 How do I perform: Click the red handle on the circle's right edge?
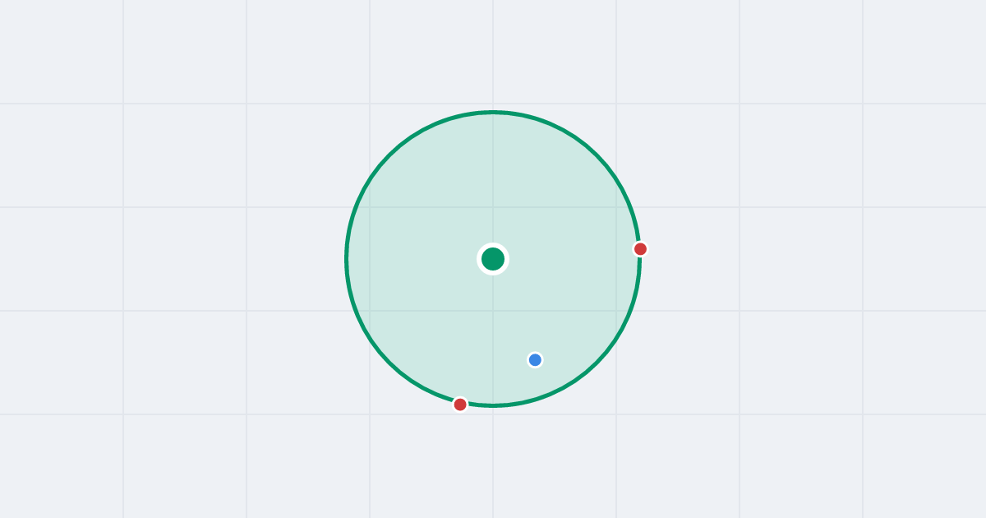pos(640,248)
